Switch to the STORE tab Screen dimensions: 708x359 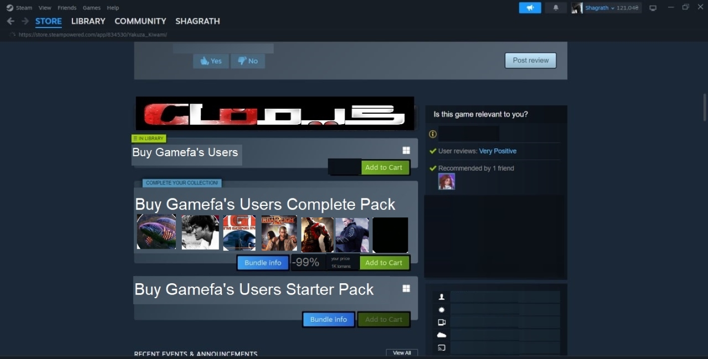coord(48,21)
